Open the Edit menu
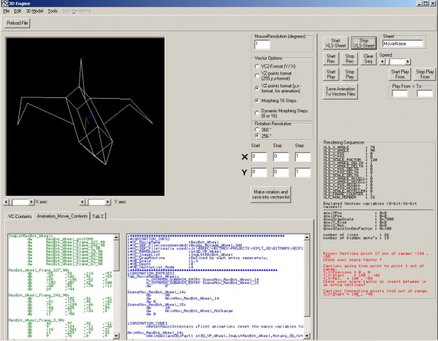Screen dimensions: 438x341 18,11
